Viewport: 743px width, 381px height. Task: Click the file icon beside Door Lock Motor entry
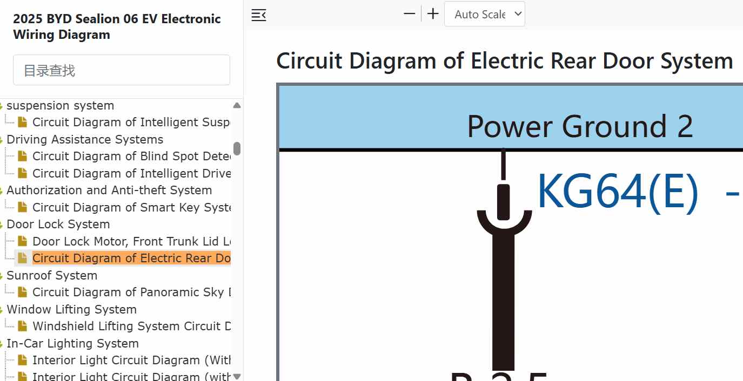point(22,241)
